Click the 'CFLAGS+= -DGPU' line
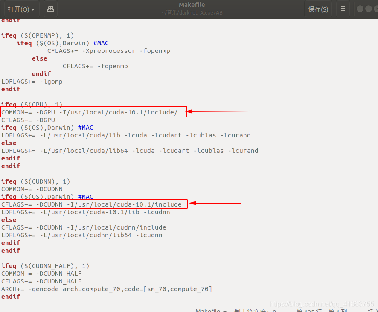 pyautogui.click(x=28, y=120)
